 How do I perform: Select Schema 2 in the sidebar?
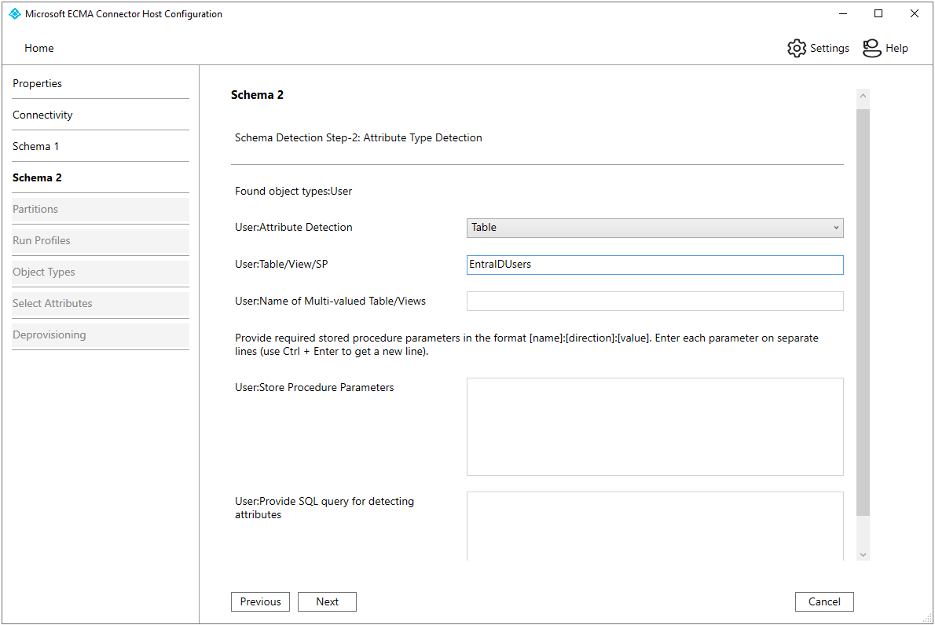coord(38,177)
